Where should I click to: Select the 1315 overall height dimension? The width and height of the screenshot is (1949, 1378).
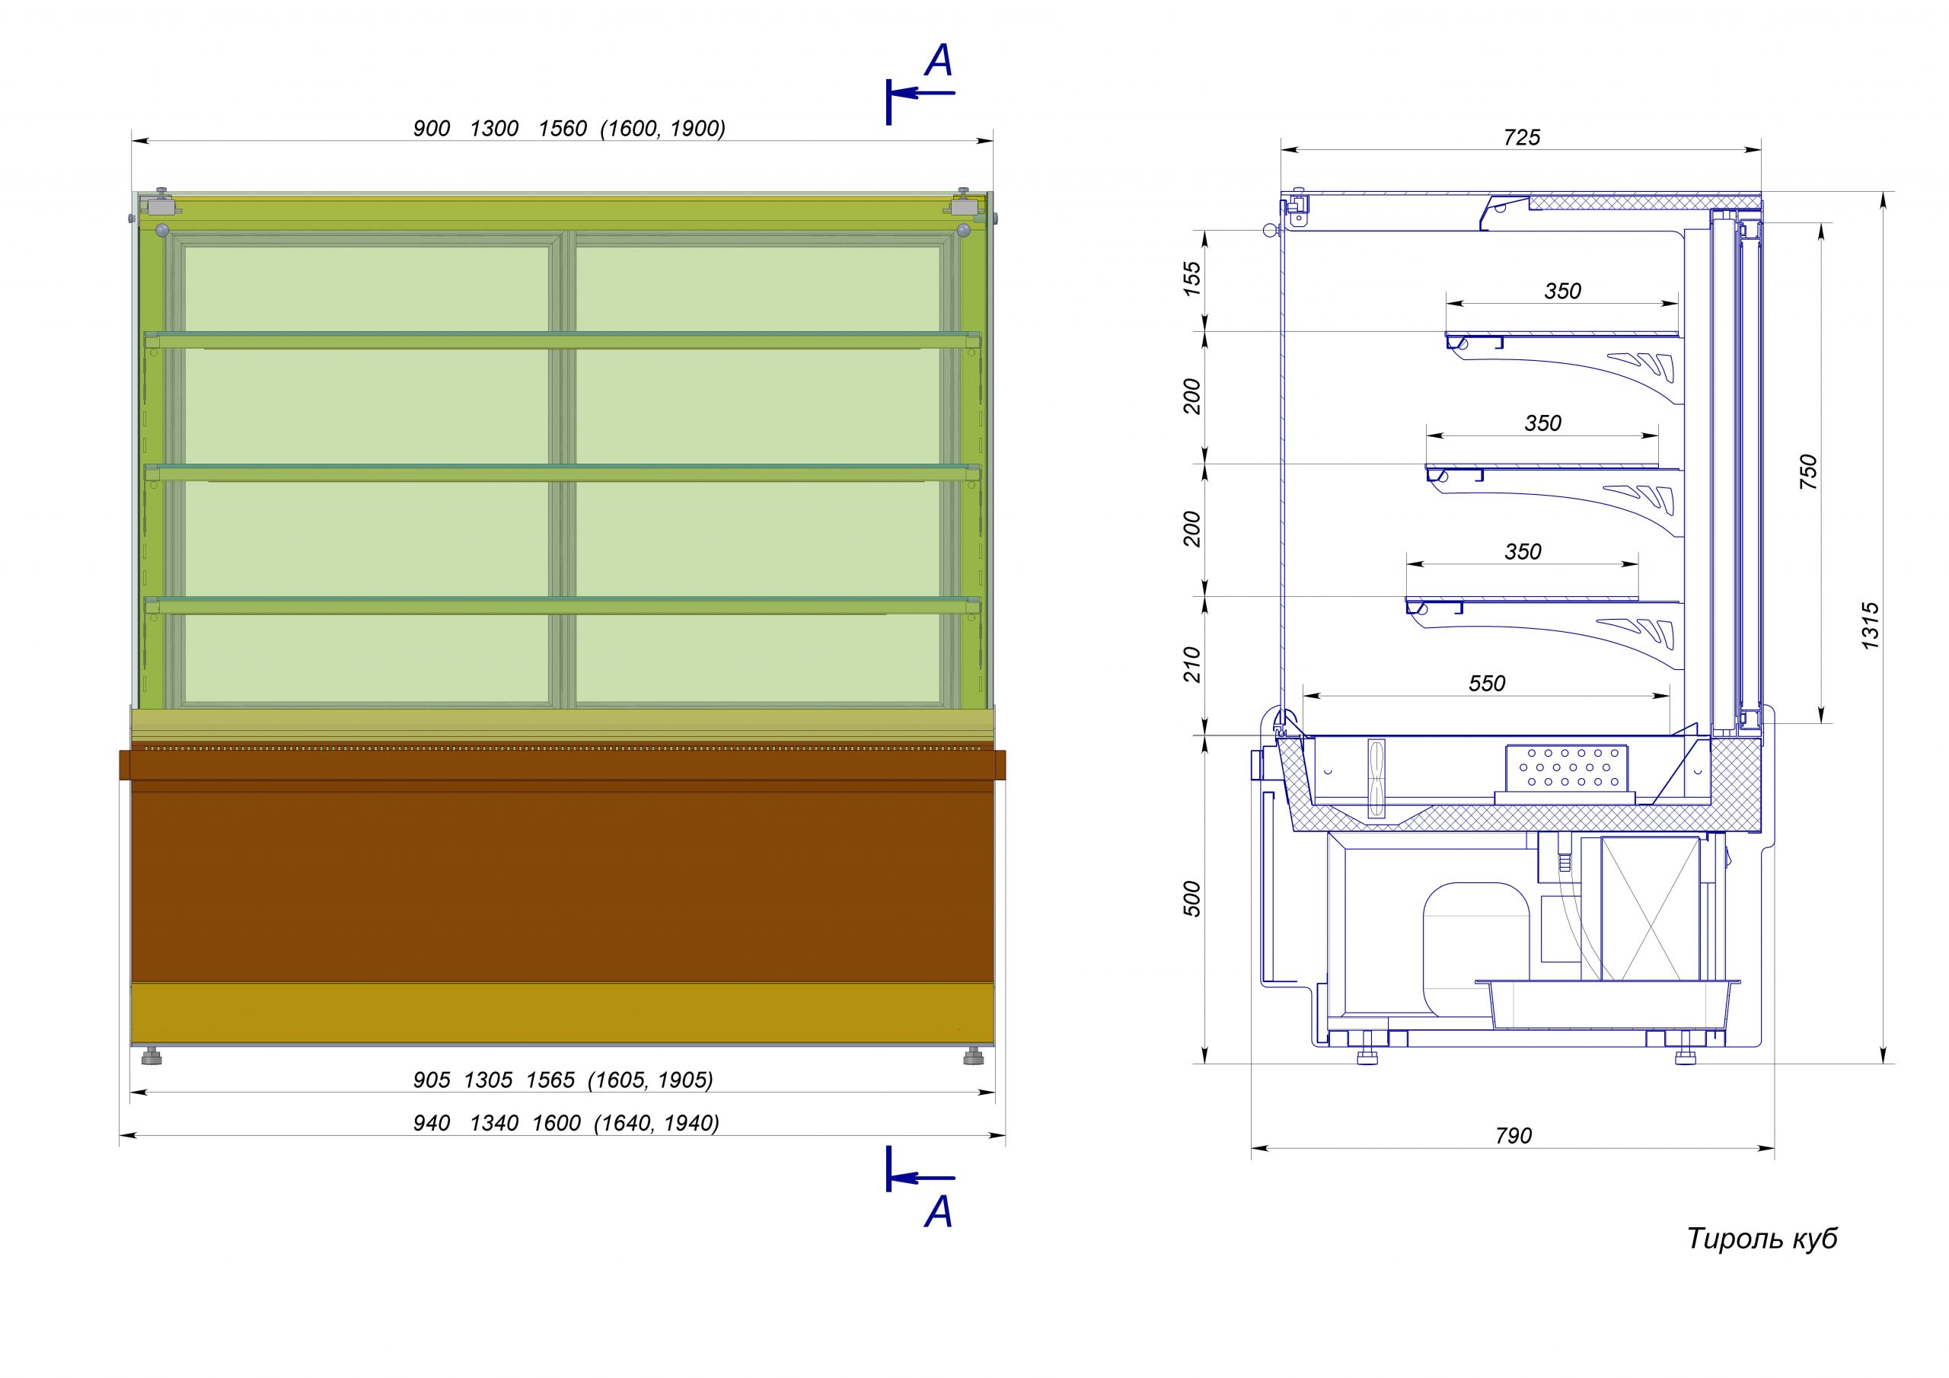click(x=1871, y=627)
